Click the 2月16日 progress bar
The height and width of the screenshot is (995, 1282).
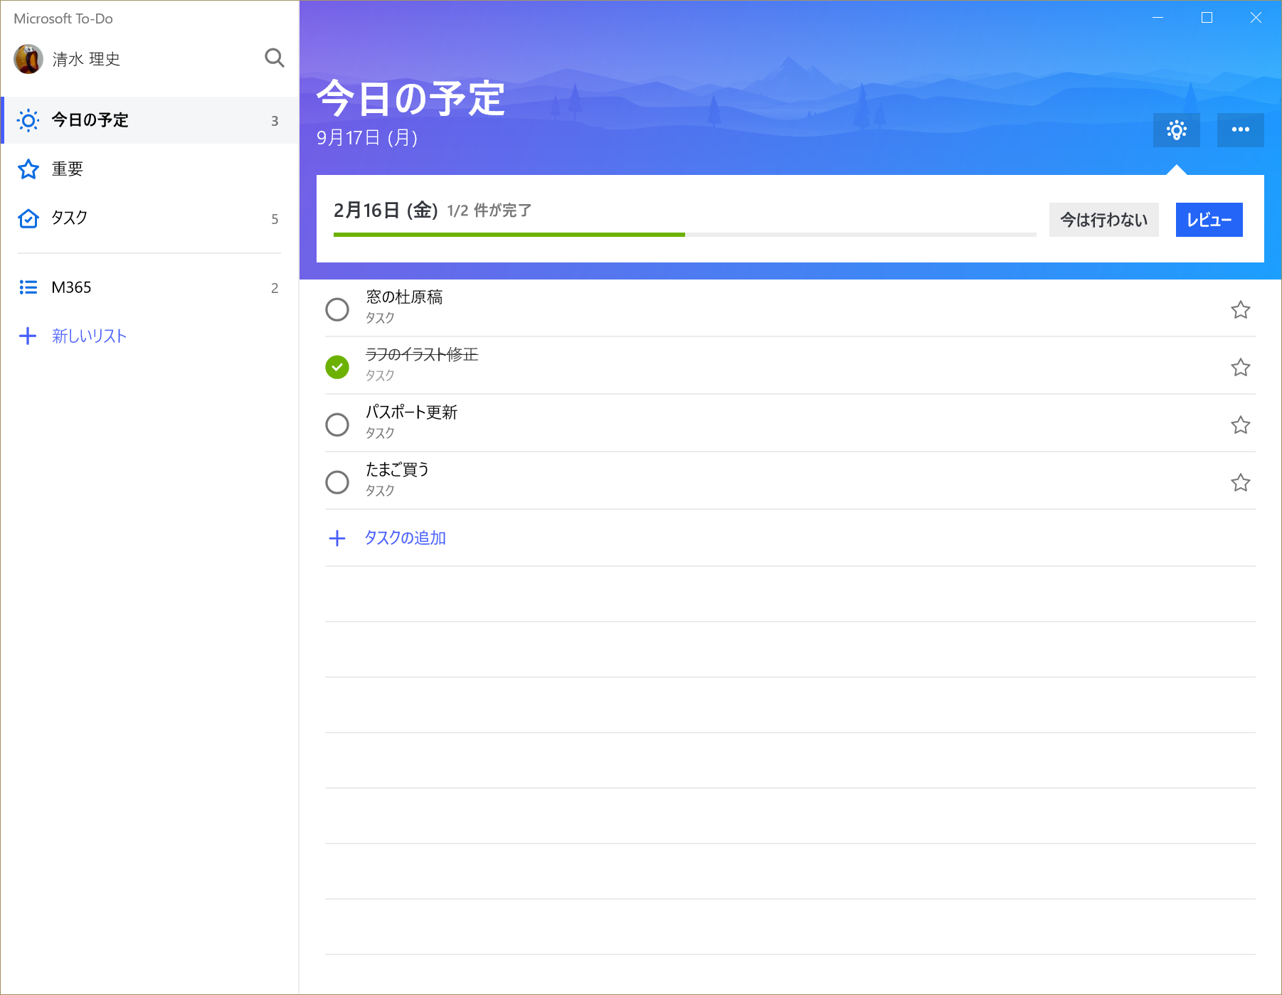coord(683,235)
